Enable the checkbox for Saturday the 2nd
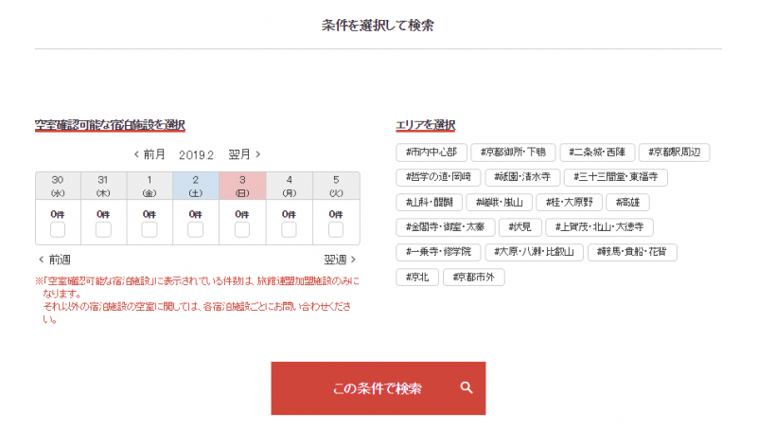Image resolution: width=757 pixels, height=431 pixels. point(196,229)
